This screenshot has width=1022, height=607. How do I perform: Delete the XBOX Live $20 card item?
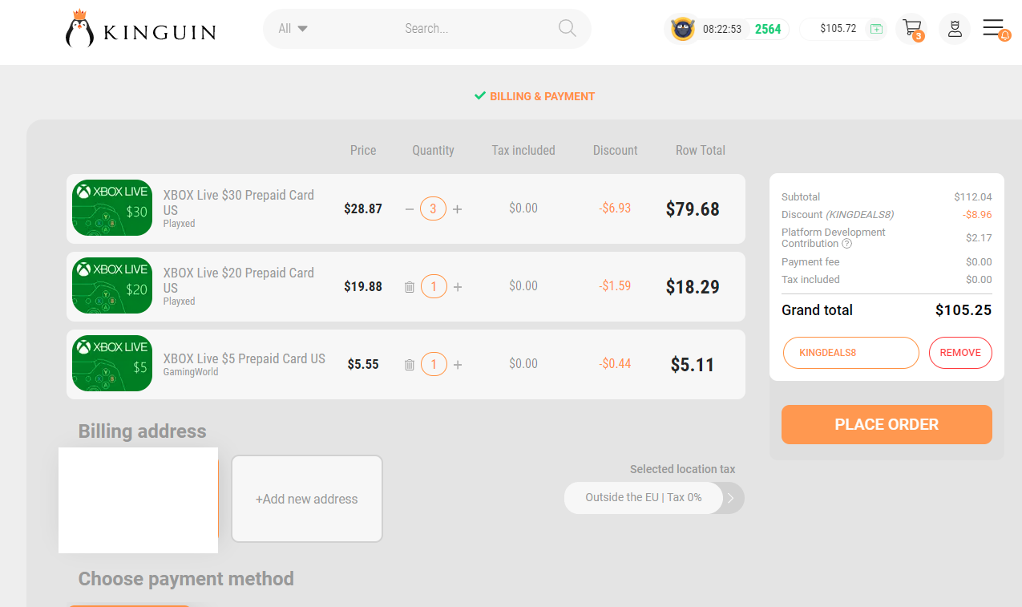(x=410, y=286)
